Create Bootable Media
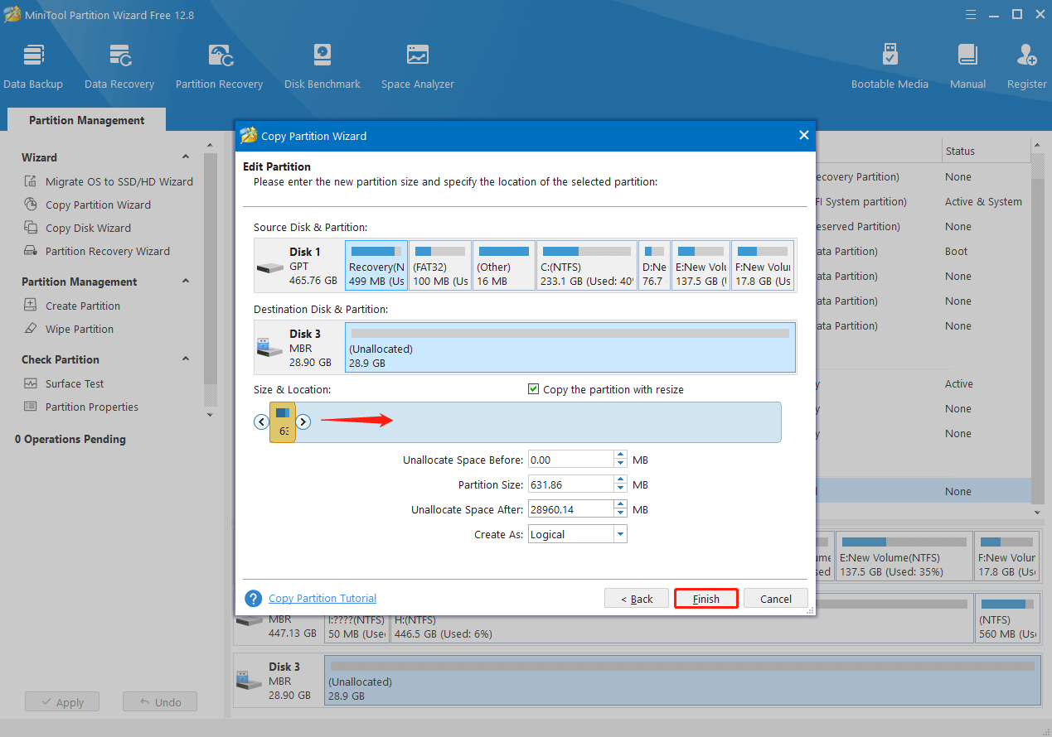The width and height of the screenshot is (1052, 737). (x=890, y=66)
